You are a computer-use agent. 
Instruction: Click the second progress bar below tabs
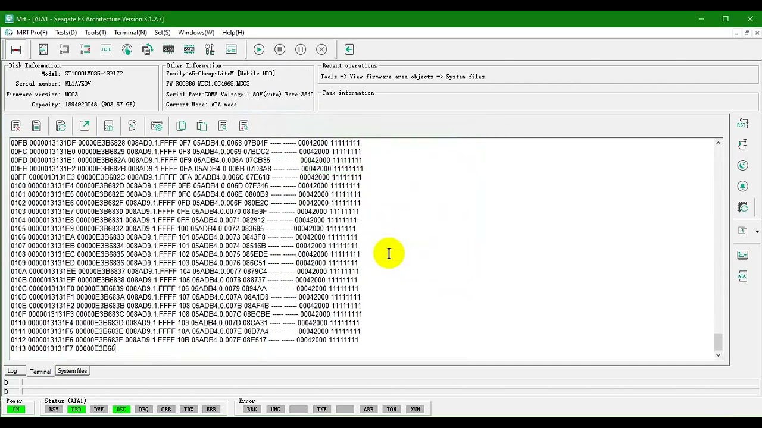390,392
